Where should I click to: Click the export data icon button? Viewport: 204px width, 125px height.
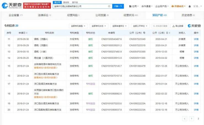point(173,26)
